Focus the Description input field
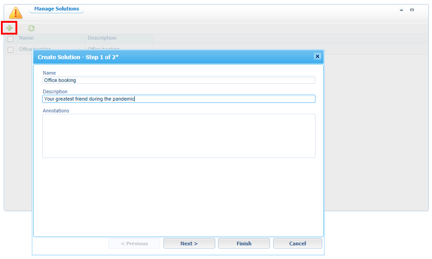The height and width of the screenshot is (259, 432). point(179,99)
